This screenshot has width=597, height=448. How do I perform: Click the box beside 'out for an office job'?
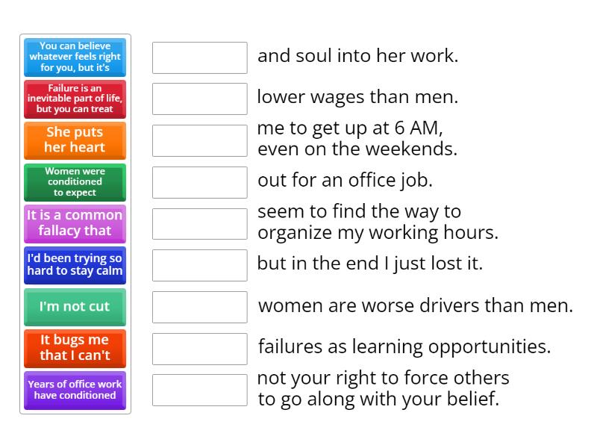[199, 180]
